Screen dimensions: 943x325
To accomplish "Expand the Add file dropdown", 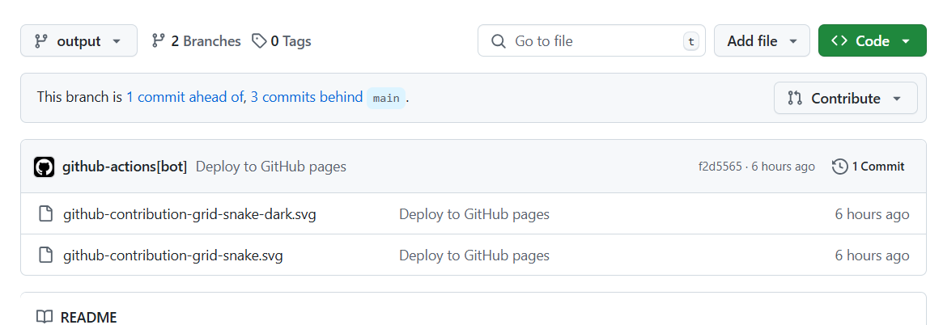I will point(762,41).
